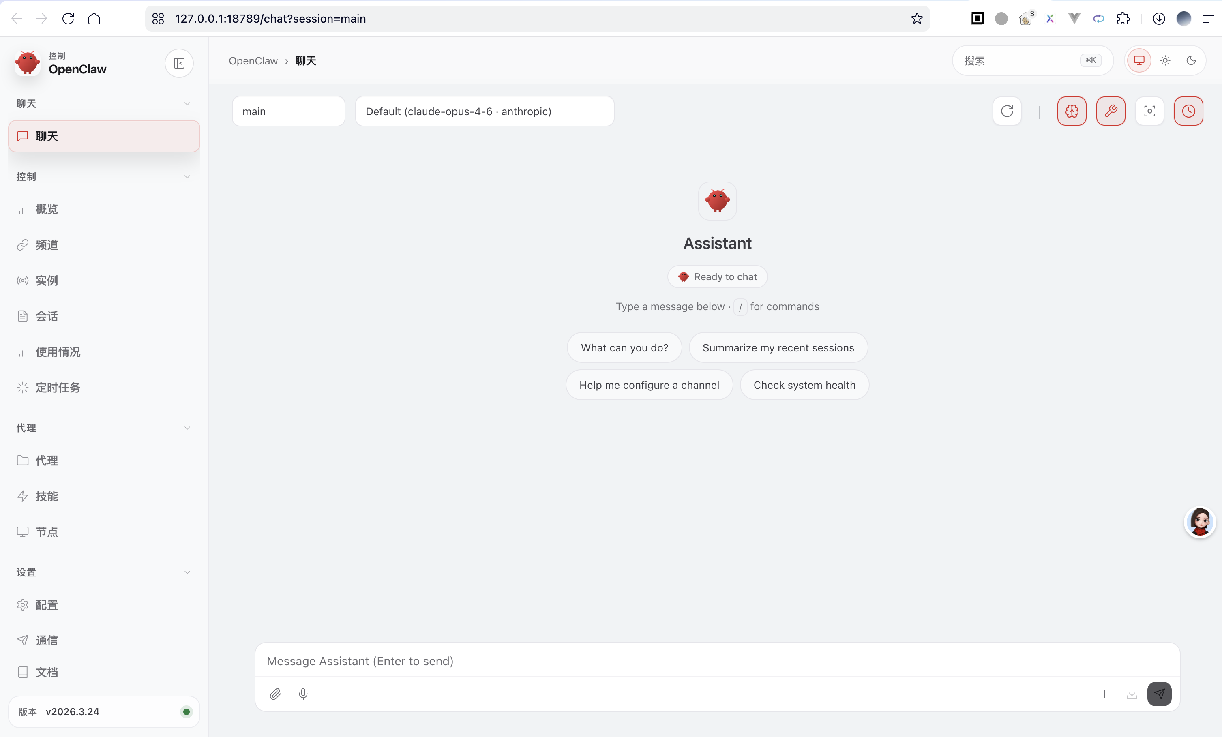Click the refresh chat icon
This screenshot has height=737, width=1222.
(x=1007, y=111)
